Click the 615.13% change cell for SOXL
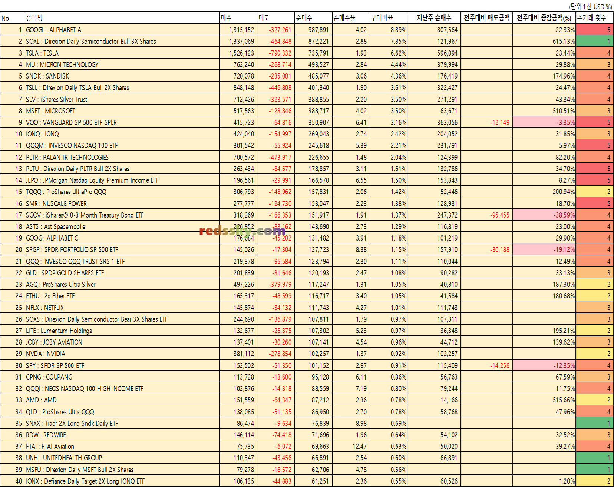This screenshot has width=614, height=487. click(x=544, y=41)
